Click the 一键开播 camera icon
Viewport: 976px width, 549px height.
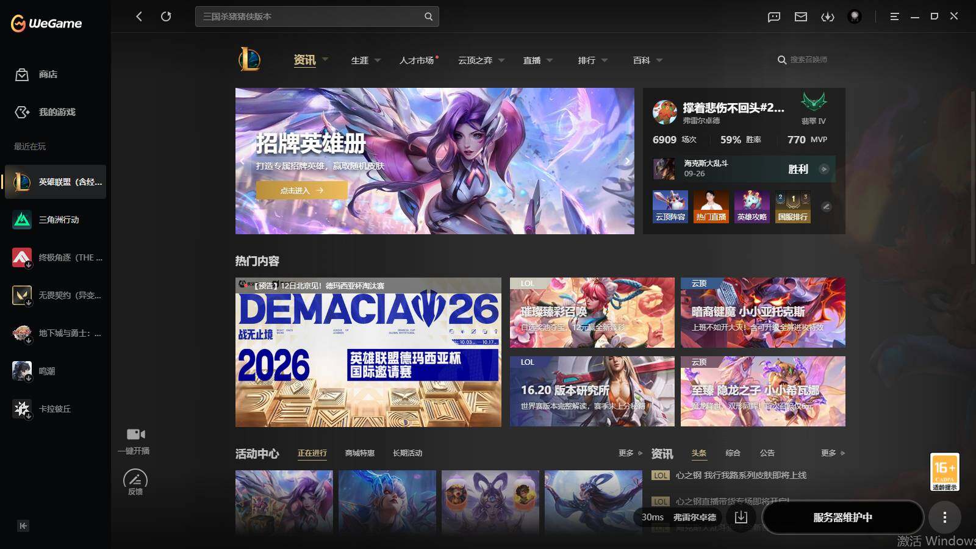click(x=135, y=434)
